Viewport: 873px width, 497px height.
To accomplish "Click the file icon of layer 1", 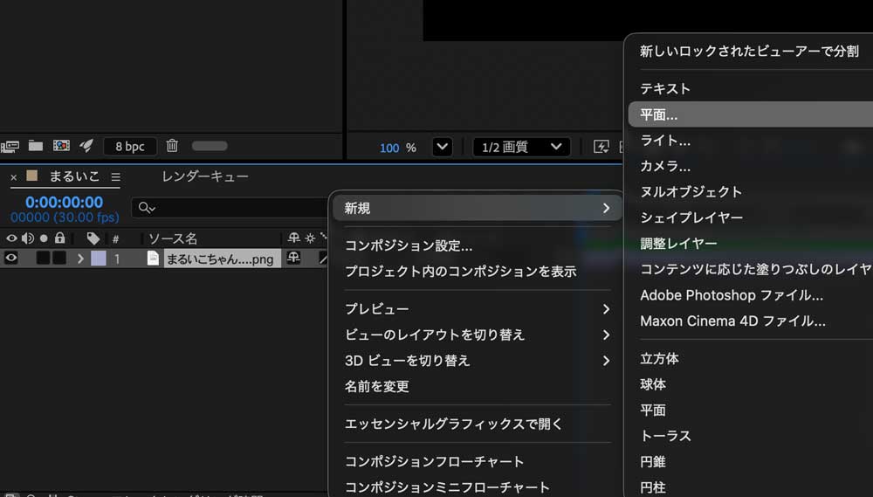I will point(153,258).
